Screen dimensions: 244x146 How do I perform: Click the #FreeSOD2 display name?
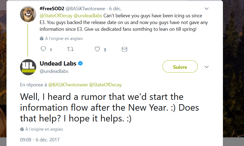pyautogui.click(x=52, y=9)
